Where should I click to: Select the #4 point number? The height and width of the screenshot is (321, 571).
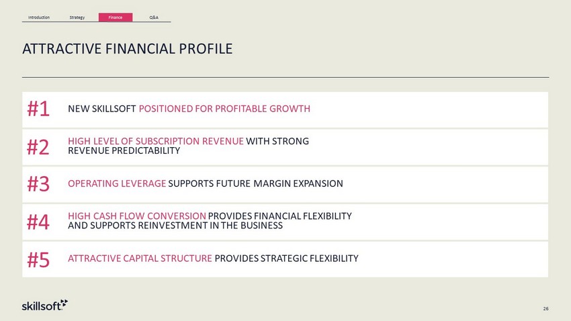coord(38,222)
